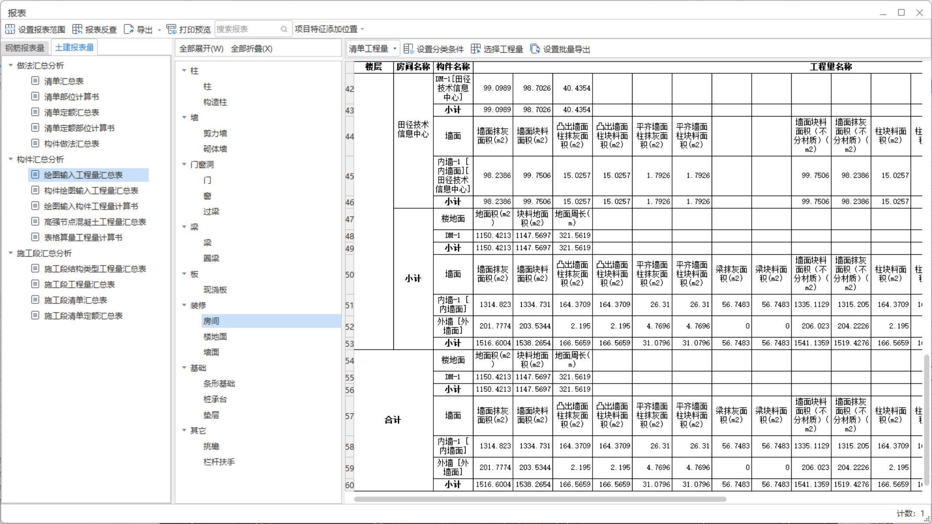Image resolution: width=932 pixels, height=524 pixels.
Task: Click row number 51 header
Action: [x=349, y=305]
